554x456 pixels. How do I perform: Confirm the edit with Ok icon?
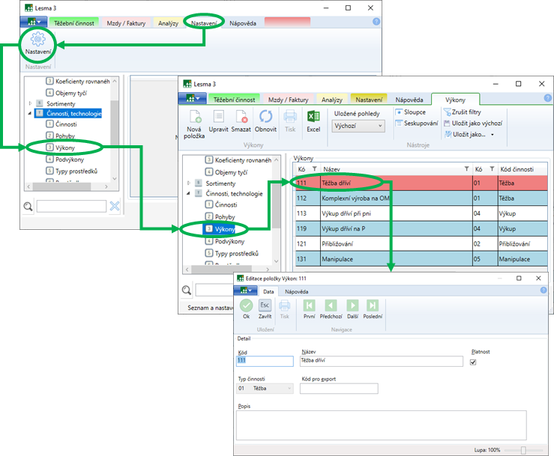pyautogui.click(x=246, y=305)
